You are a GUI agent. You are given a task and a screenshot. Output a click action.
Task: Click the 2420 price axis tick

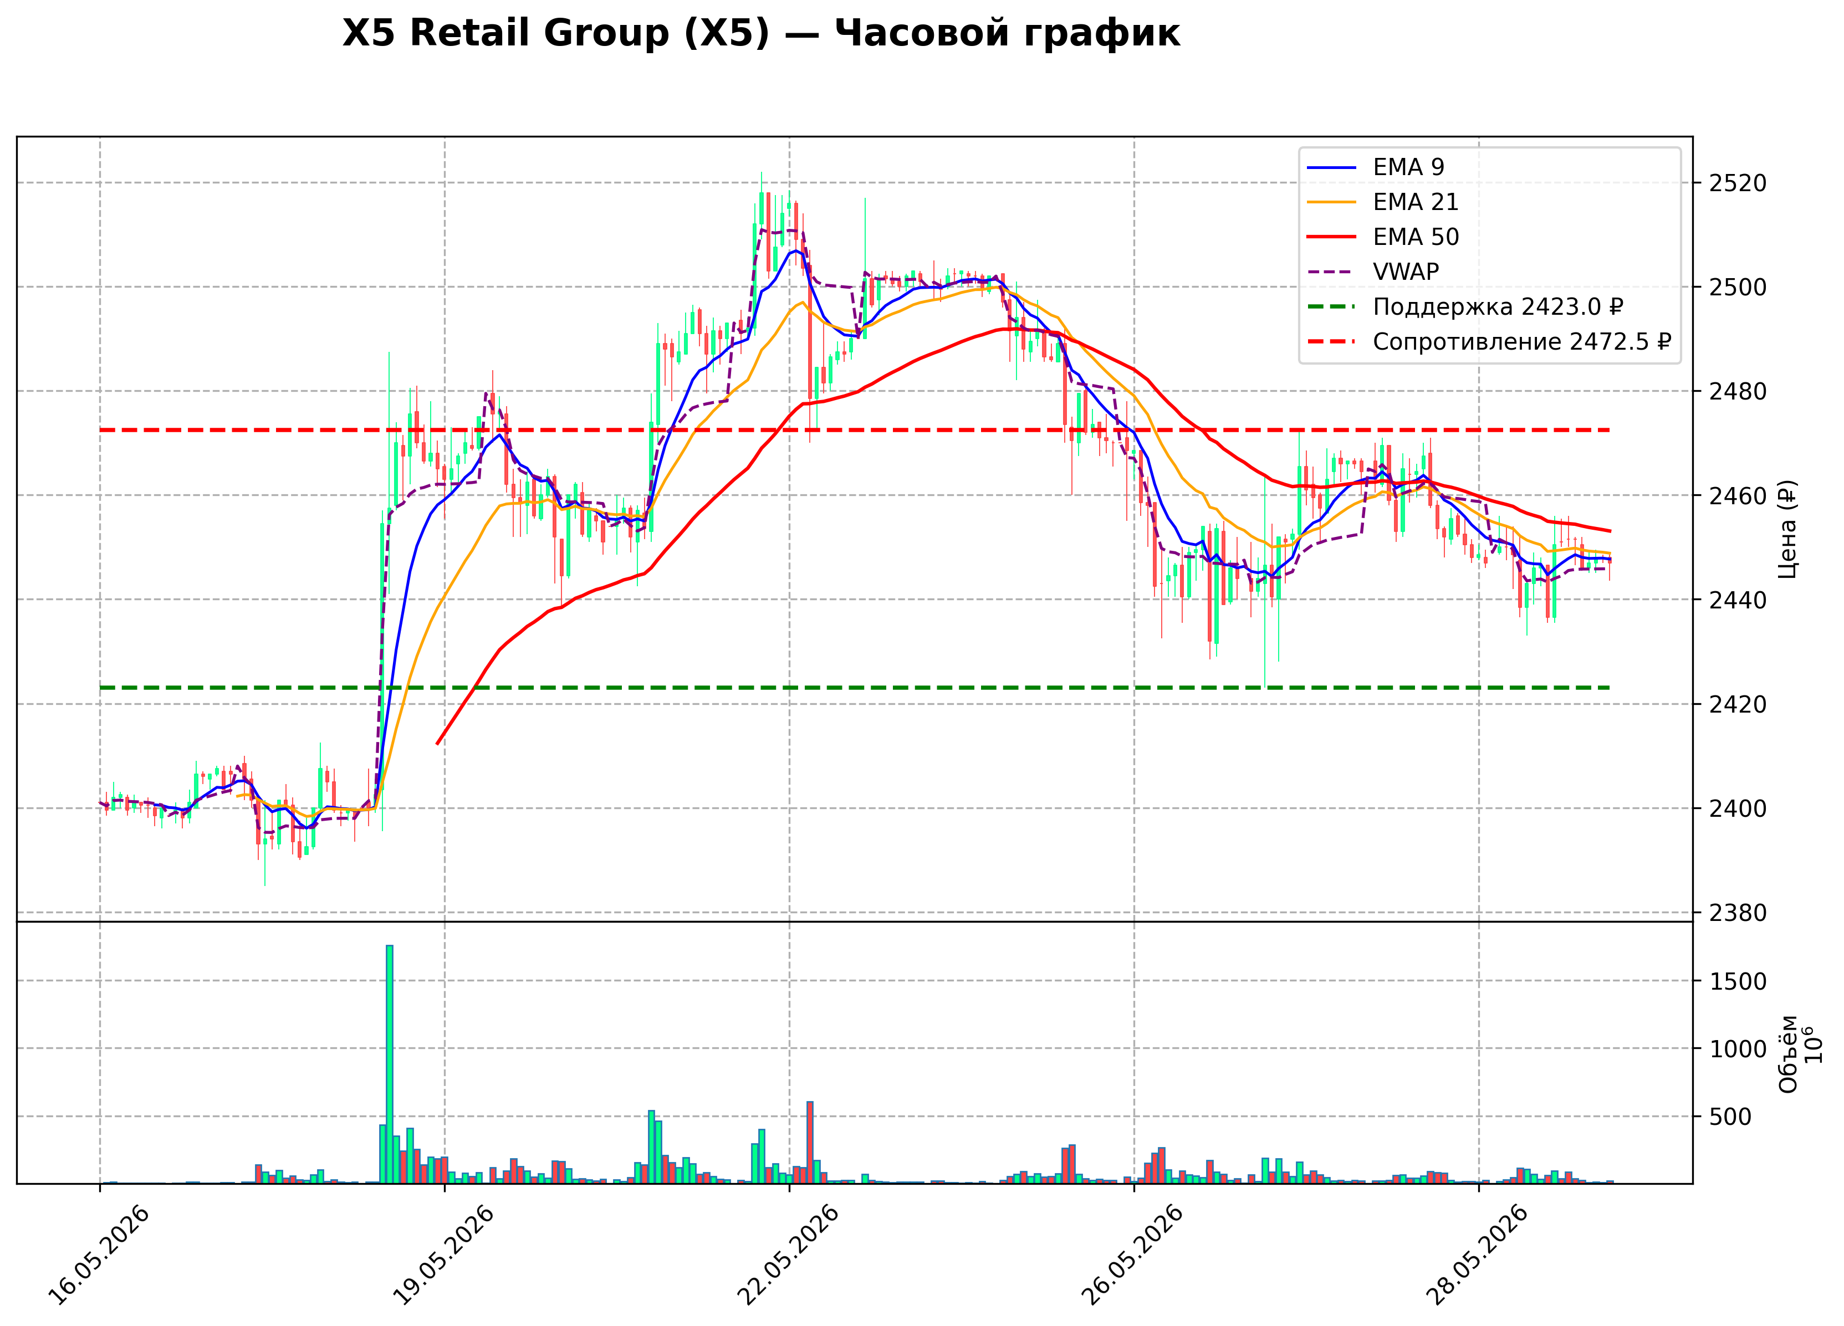[1738, 704]
